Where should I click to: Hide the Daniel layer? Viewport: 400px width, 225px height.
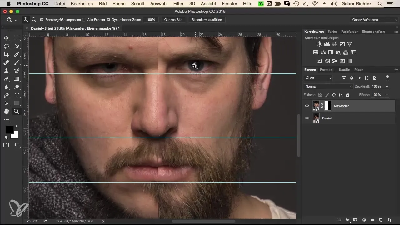pyautogui.click(x=307, y=118)
